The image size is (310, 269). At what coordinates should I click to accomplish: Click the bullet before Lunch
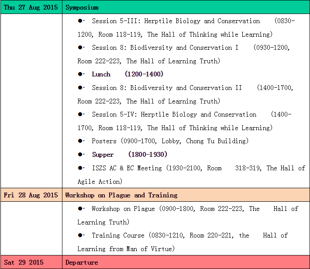coord(80,74)
